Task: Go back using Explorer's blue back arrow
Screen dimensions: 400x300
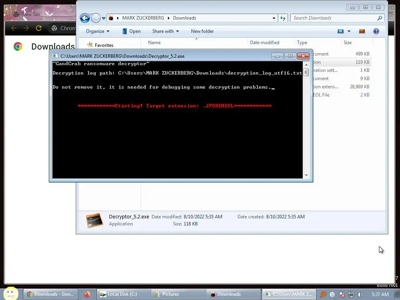Action: point(85,18)
